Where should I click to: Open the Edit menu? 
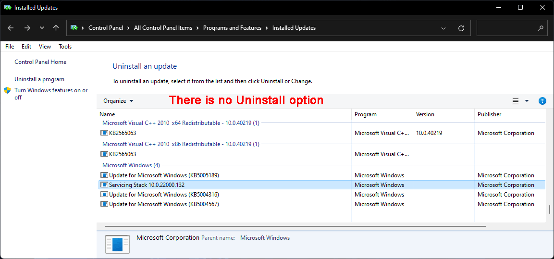click(x=26, y=46)
